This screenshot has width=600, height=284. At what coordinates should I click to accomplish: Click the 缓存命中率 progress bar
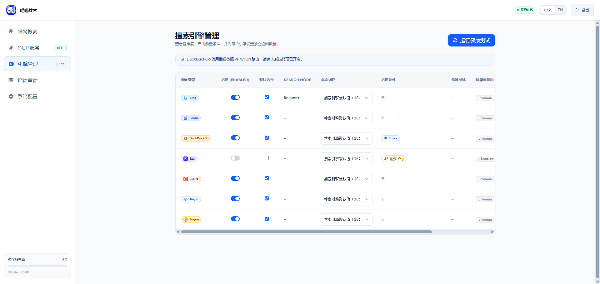tap(37, 266)
